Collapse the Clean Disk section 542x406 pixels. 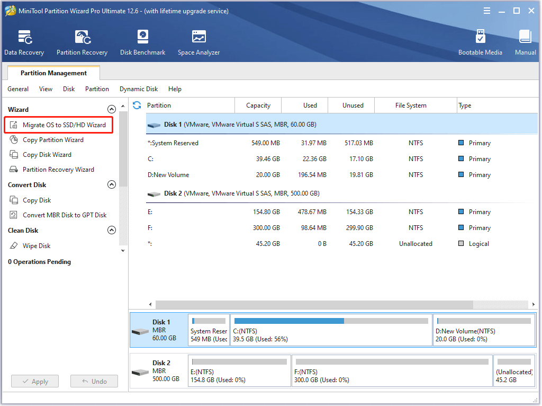pyautogui.click(x=111, y=230)
